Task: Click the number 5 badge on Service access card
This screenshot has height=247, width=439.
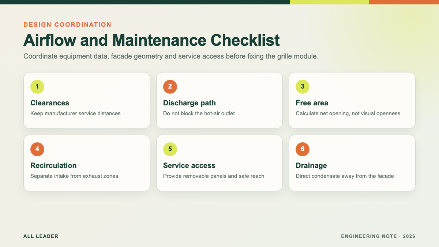Action: pyautogui.click(x=170, y=149)
